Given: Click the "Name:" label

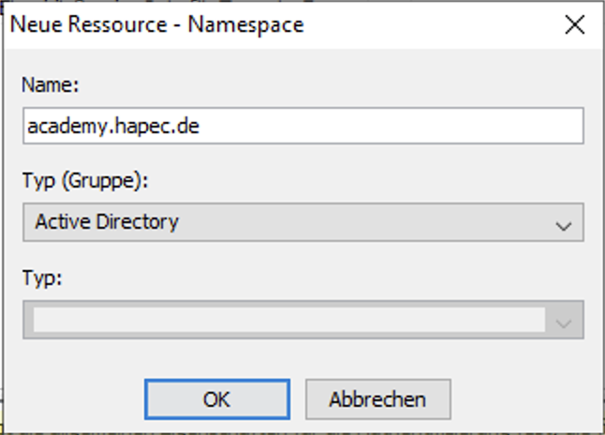Looking at the screenshot, I should pos(51,84).
